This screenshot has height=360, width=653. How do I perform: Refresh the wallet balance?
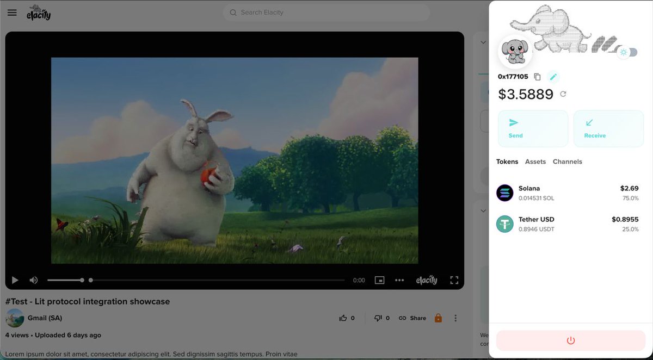[563, 94]
